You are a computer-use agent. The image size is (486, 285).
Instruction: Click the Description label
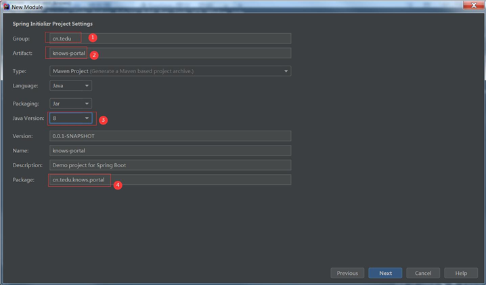27,165
